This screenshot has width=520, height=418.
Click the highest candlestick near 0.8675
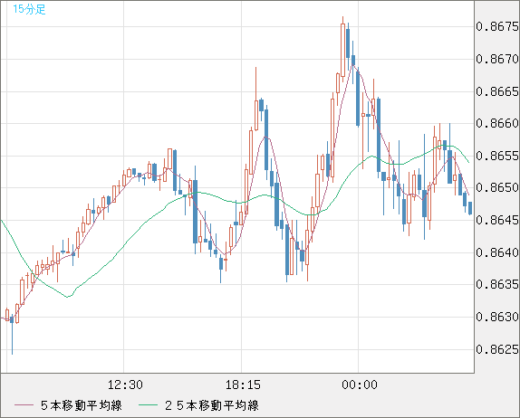point(342,50)
